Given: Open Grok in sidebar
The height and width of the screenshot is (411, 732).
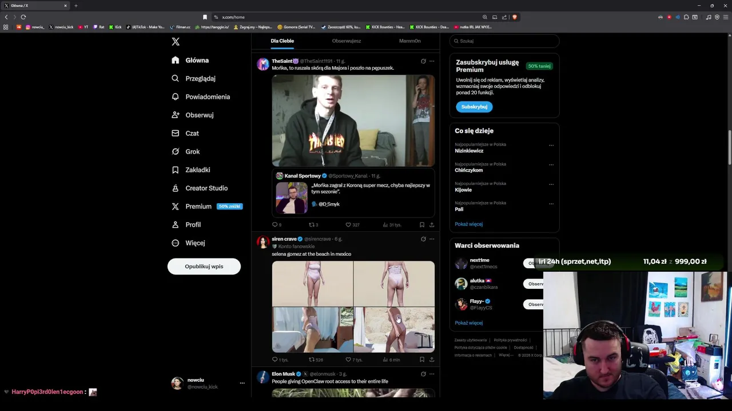Looking at the screenshot, I should click(x=186, y=151).
